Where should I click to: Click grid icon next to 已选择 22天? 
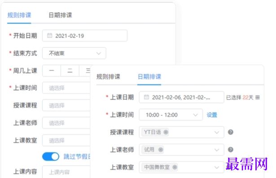click(x=258, y=97)
